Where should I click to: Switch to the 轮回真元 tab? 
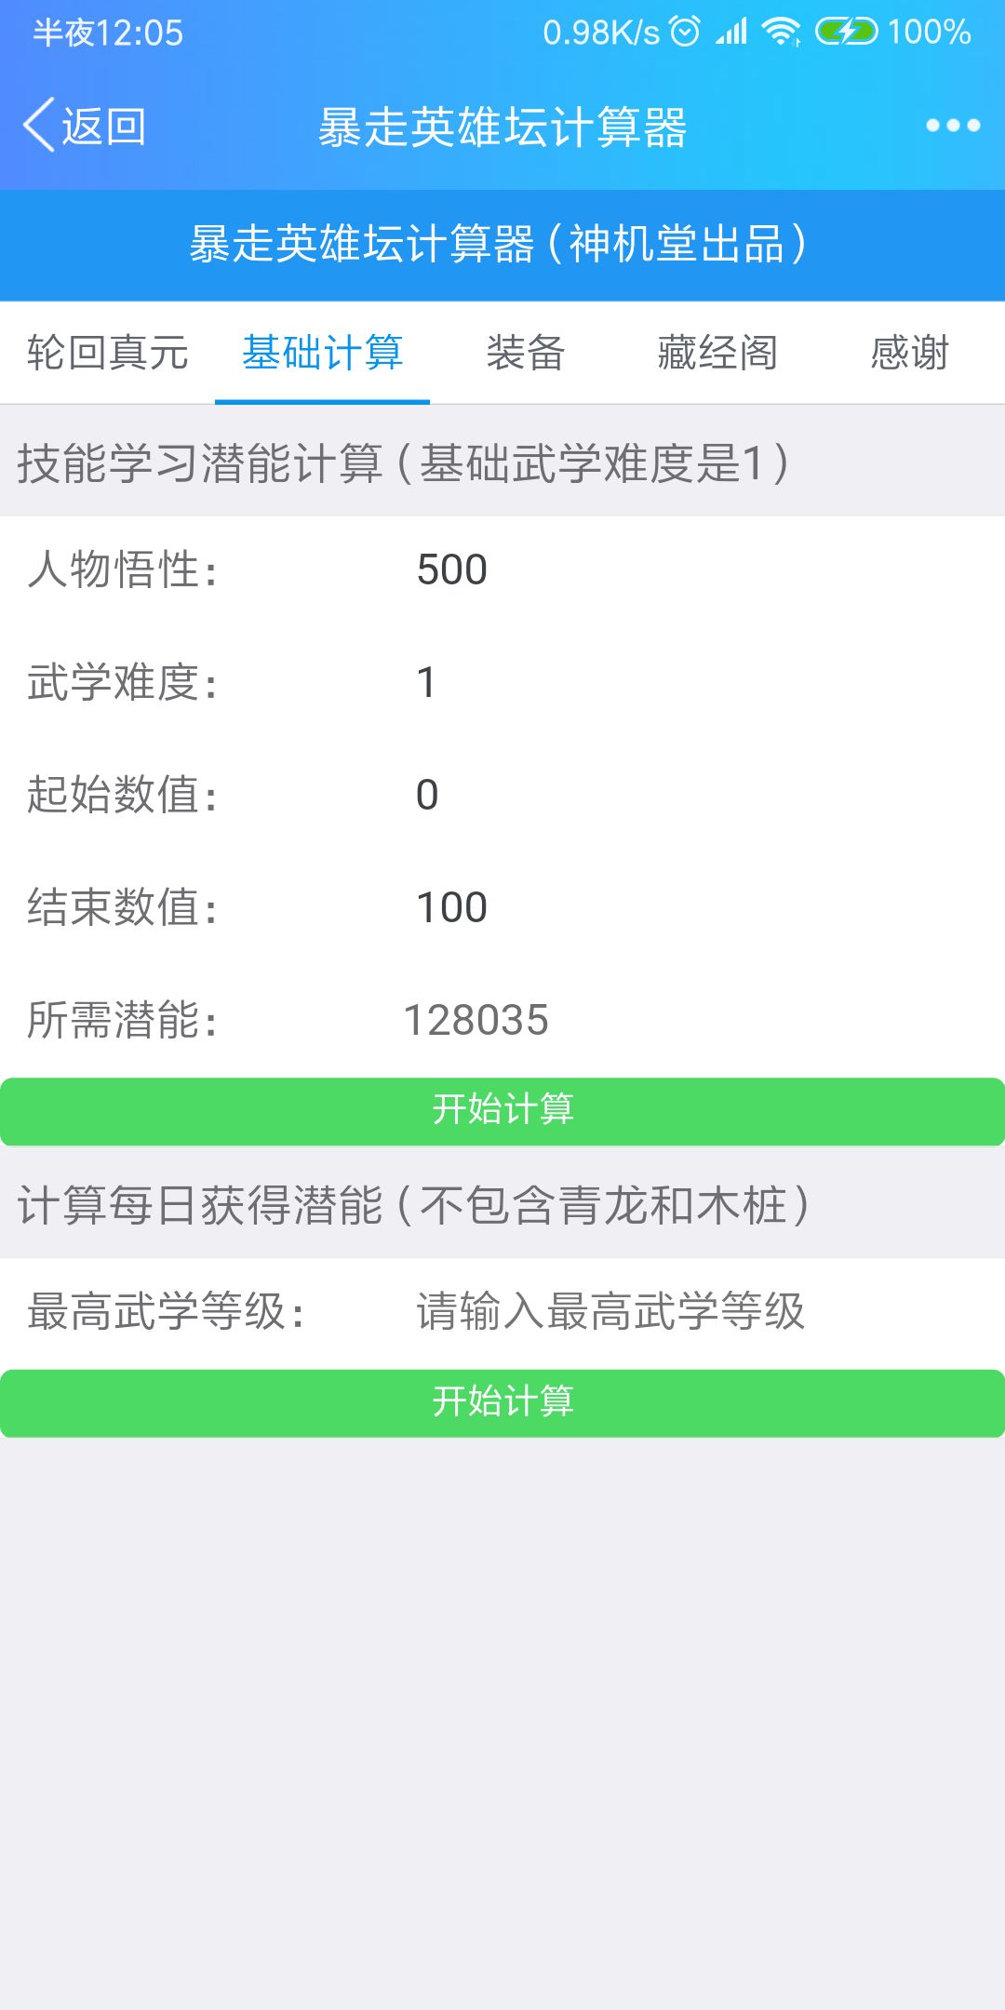pyautogui.click(x=109, y=354)
